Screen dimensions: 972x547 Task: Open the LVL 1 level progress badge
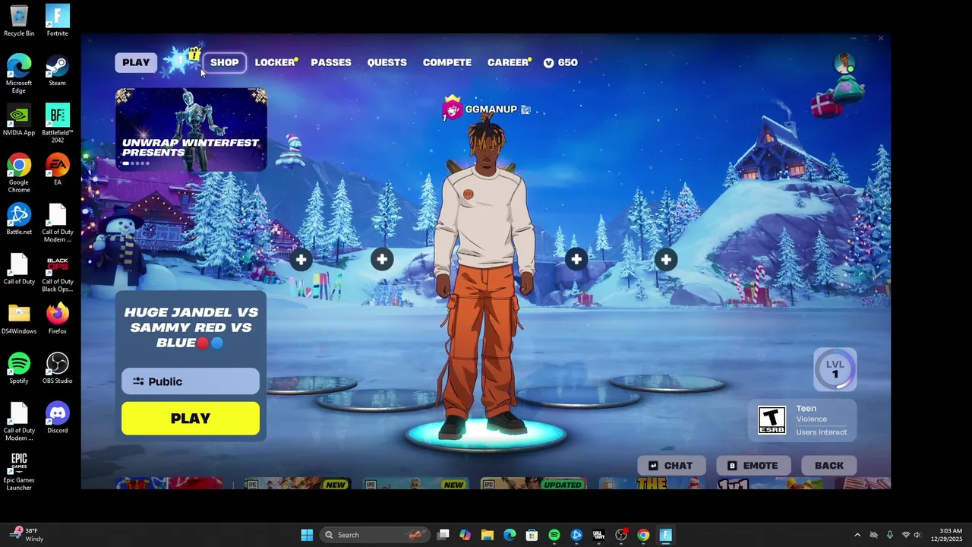click(x=835, y=369)
